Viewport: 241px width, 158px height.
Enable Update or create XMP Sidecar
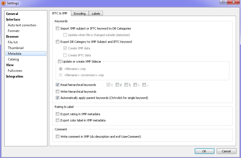60,62
